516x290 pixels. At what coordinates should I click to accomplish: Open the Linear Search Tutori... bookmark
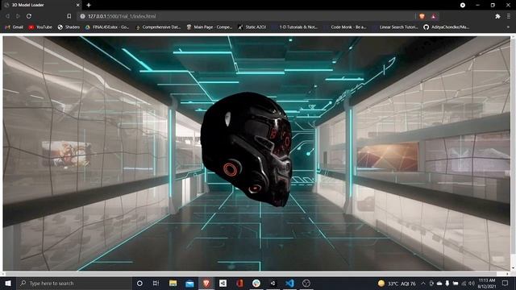(395, 27)
